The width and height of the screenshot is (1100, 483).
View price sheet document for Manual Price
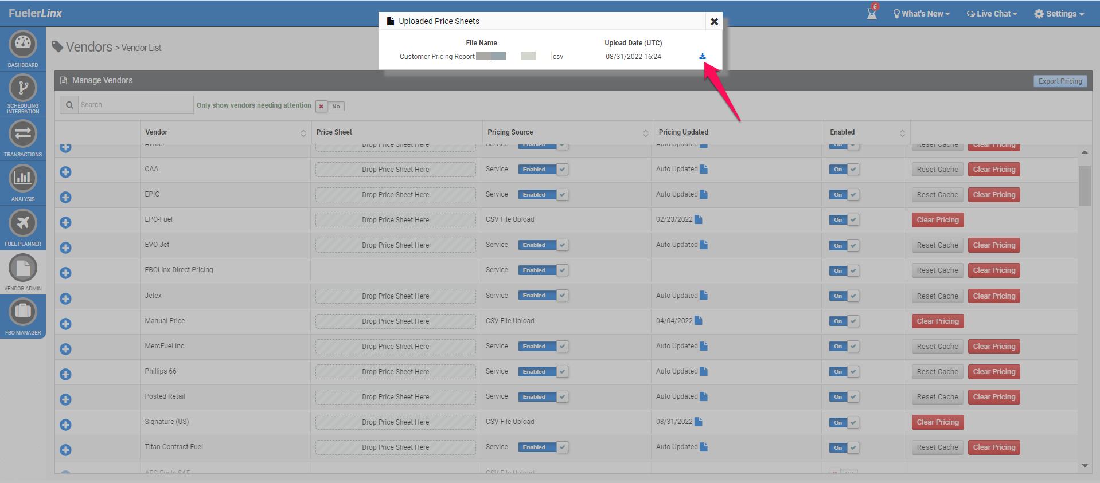pos(698,321)
